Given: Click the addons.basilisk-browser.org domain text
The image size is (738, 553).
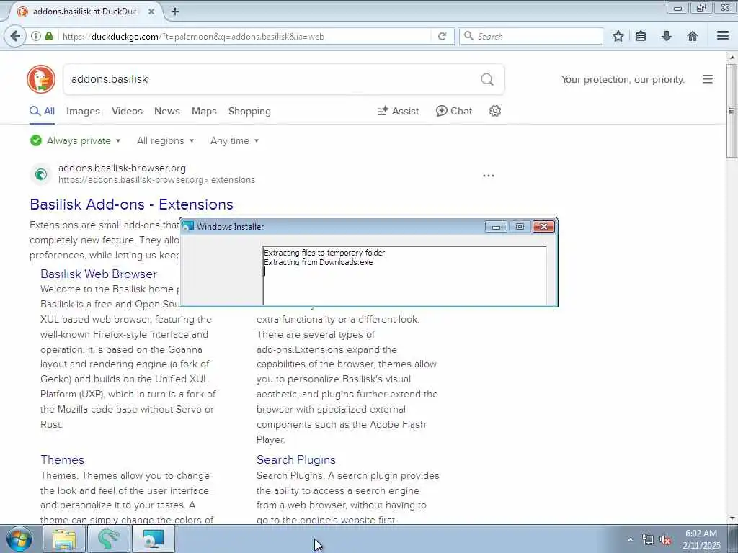Looking at the screenshot, I should (x=122, y=168).
